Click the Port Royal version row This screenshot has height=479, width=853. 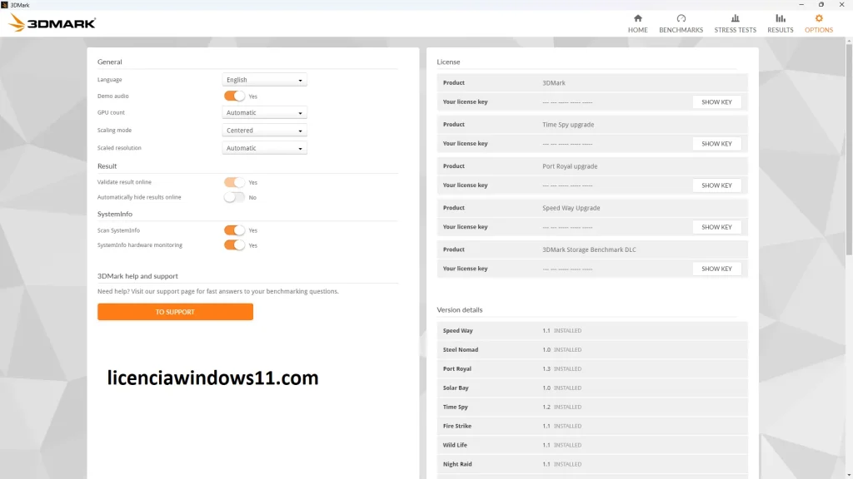point(592,368)
